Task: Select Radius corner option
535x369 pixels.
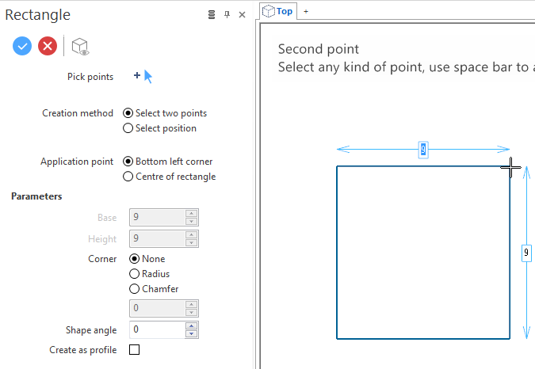Action: click(150, 274)
